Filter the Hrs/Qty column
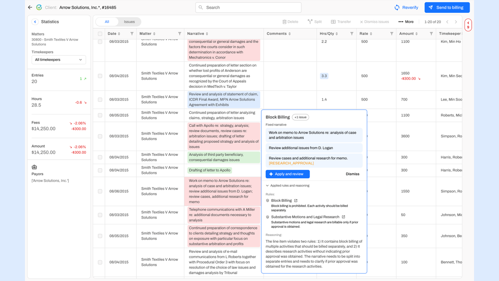This screenshot has height=281, width=499. 352,34
